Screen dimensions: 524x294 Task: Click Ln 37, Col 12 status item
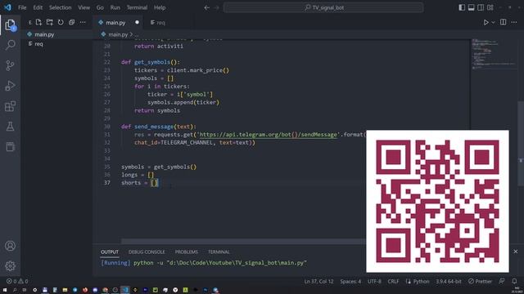[318, 281]
